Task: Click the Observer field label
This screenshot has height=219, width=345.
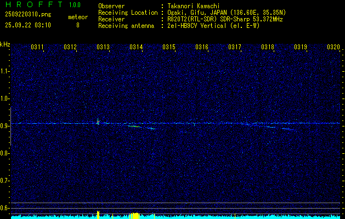Action: (x=111, y=6)
